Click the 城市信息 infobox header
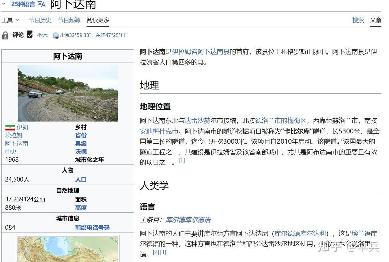The image size is (389, 262). (x=68, y=219)
